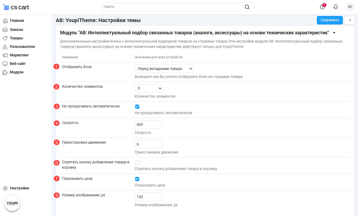Click the home icon beside Главная
The width and height of the screenshot is (358, 216).
click(5, 21)
